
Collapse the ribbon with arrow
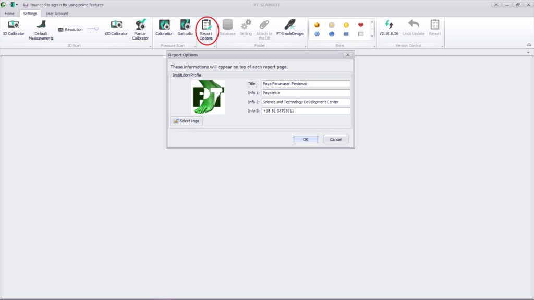[x=529, y=45]
